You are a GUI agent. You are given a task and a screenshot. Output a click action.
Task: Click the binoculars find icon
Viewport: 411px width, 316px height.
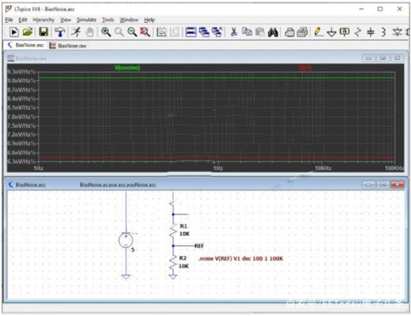(272, 32)
